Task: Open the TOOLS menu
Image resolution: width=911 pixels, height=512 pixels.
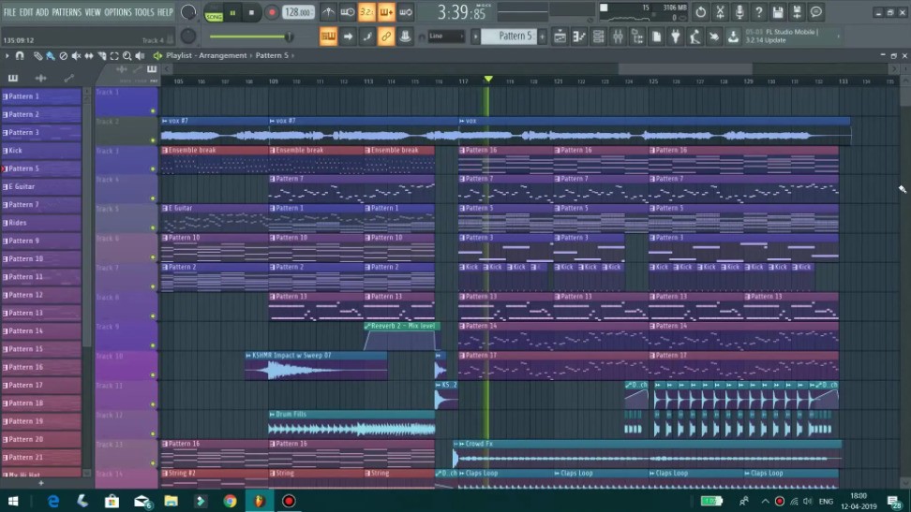Action: 144,12
